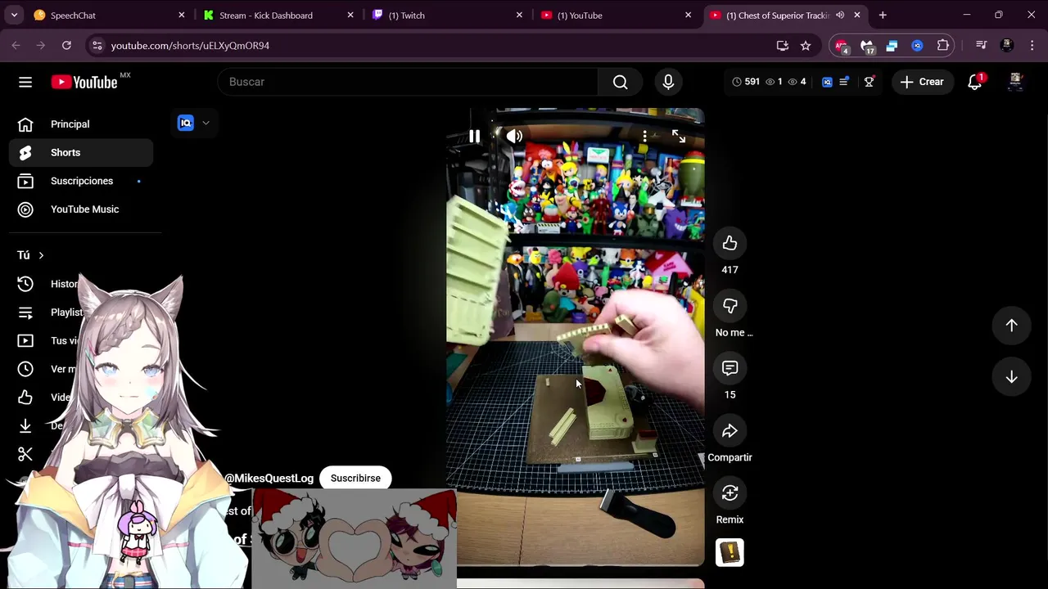This screenshot has height=589, width=1048.
Task: Open Suscripciones in the sidebar
Action: tap(81, 181)
